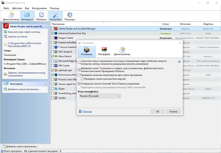Click Удалить из списка icon in sidebar
The image size is (221, 153).
coord(5,37)
